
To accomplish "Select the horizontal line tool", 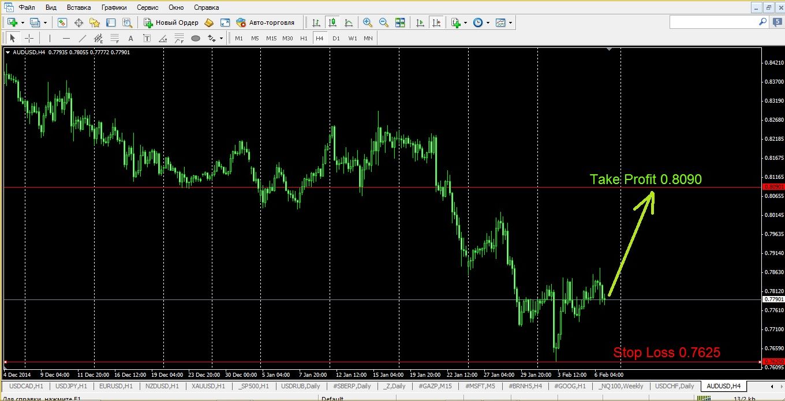I will (x=66, y=39).
